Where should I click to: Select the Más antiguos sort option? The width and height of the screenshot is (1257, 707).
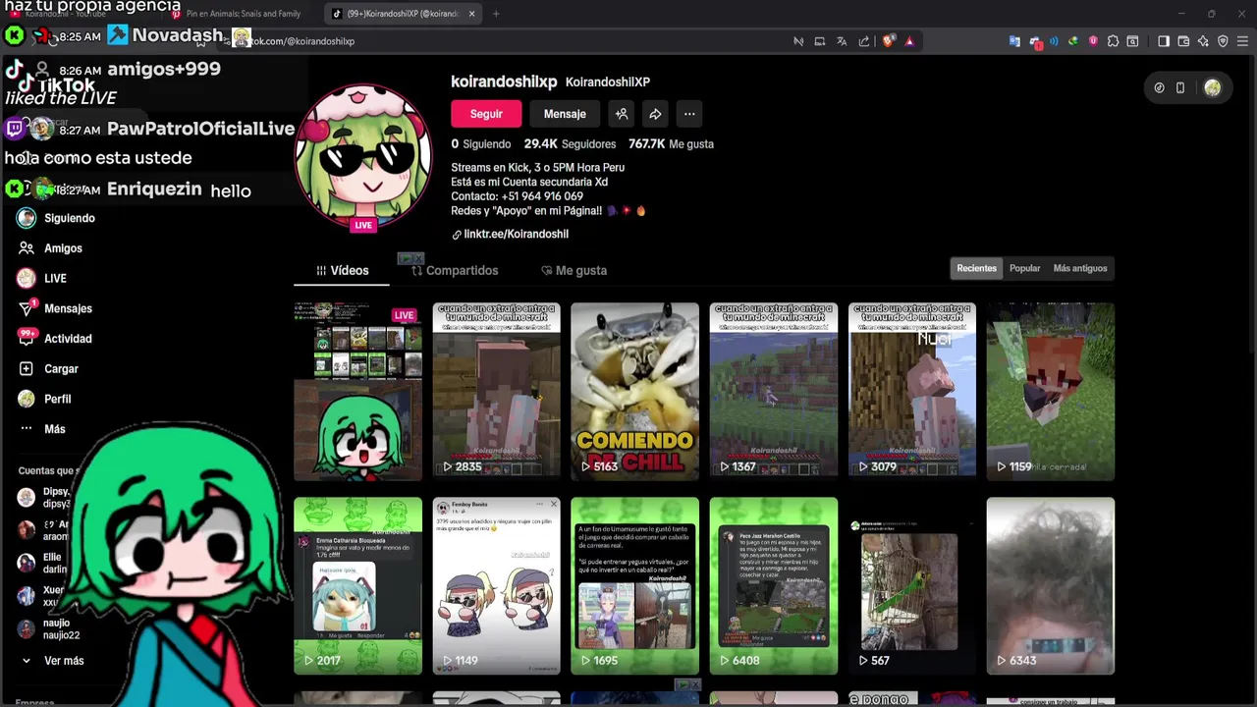(1079, 268)
